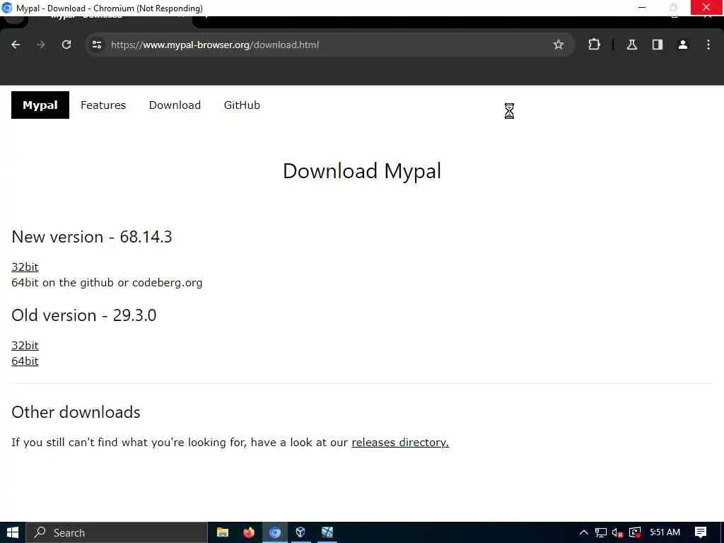The height and width of the screenshot is (543, 724).
Task: Download old version 29.3.0 32bit
Action: pyautogui.click(x=25, y=345)
